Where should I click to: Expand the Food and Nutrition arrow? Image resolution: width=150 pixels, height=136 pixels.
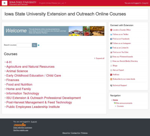coord(5,84)
